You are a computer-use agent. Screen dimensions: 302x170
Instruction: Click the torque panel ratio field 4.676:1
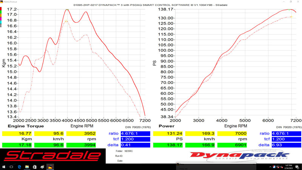[x=136, y=134]
